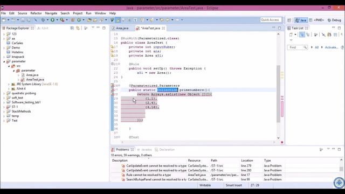The image size is (345, 194).
Task: Click the New file toolbar icon
Action: pyautogui.click(x=4, y=20)
